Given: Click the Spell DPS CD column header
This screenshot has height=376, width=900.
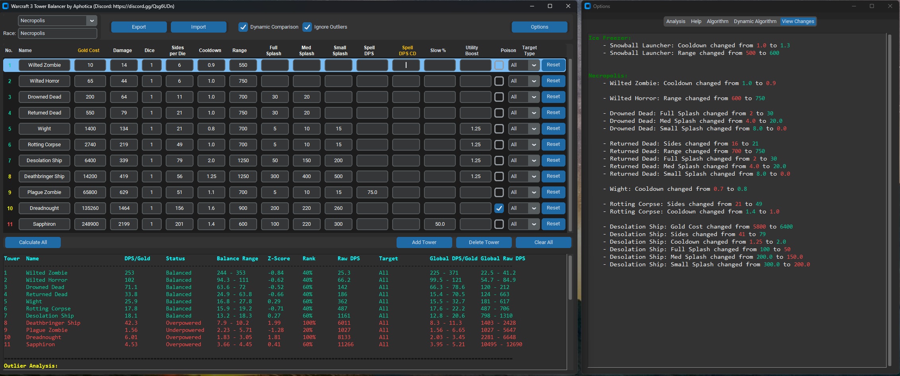Looking at the screenshot, I should (407, 50).
